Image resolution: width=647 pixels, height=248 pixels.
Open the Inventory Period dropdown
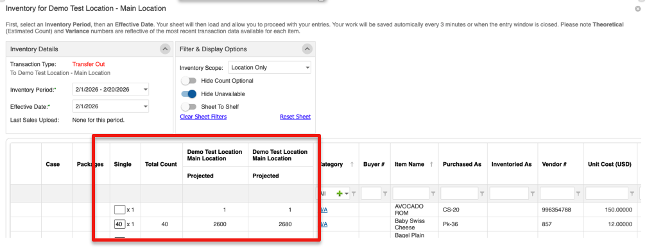[x=110, y=90]
